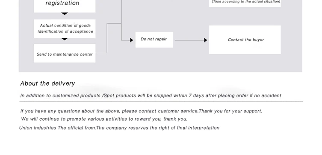Click the horizontal divider below the delivery text

coord(161,102)
